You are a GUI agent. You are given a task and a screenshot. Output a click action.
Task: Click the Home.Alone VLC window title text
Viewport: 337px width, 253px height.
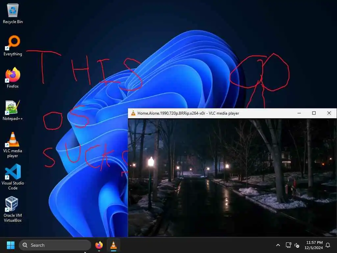tap(188, 113)
